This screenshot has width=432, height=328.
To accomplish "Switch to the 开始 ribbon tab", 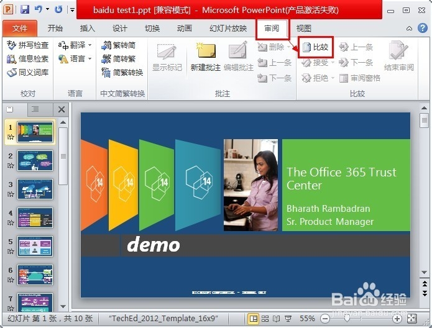I will 55,28.
